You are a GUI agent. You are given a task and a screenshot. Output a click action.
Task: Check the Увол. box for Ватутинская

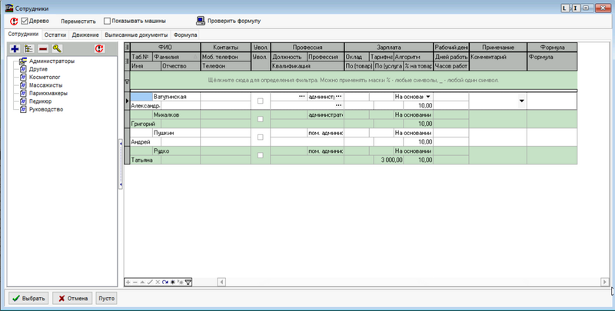point(261,101)
